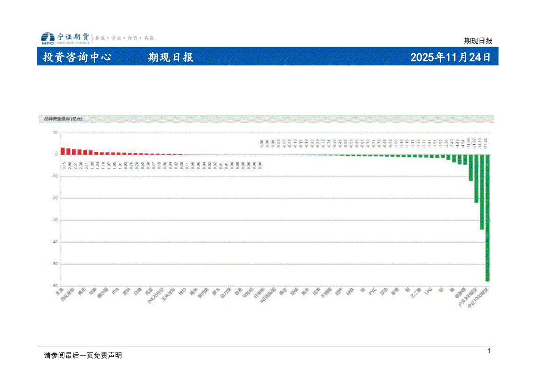This screenshot has width=545, height=386.
Task: Click the PVC label on x-axis
Action: click(372, 291)
